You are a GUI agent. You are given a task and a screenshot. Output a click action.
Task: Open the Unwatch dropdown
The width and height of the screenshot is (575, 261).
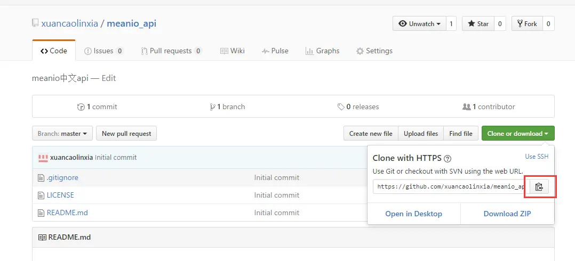(x=419, y=24)
